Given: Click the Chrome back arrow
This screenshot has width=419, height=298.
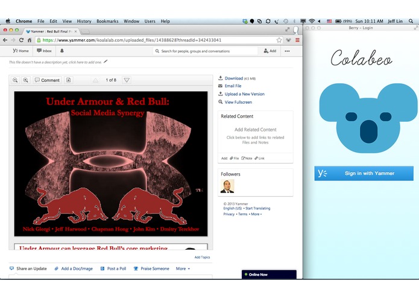Looking at the screenshot, I should point(5,40).
